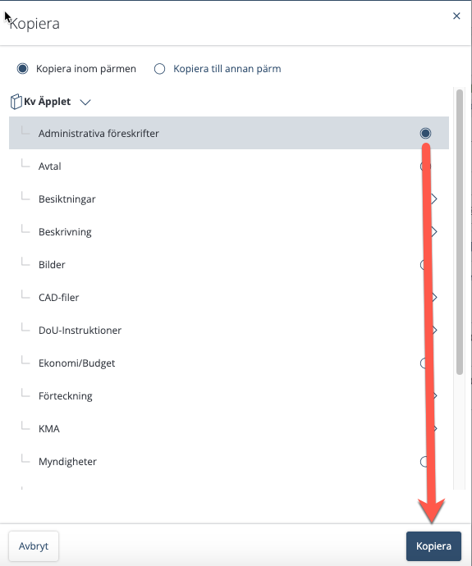Click the Kopiera confirm button
Screen dimensions: 472x566
coord(433,546)
